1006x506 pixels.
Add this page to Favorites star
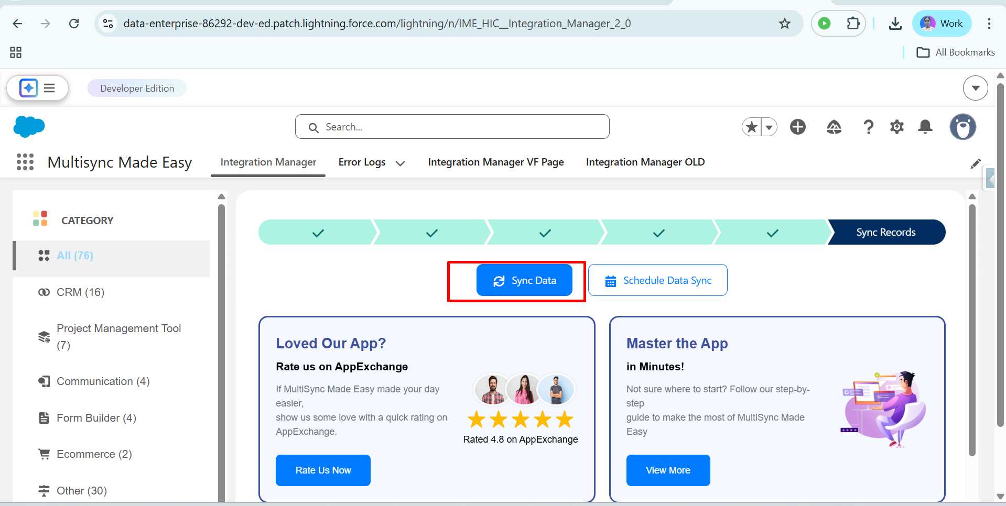(752, 127)
